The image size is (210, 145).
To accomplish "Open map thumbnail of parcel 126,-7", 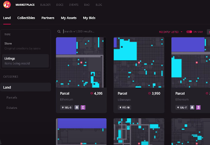I will pyautogui.click(x=191, y=62).
